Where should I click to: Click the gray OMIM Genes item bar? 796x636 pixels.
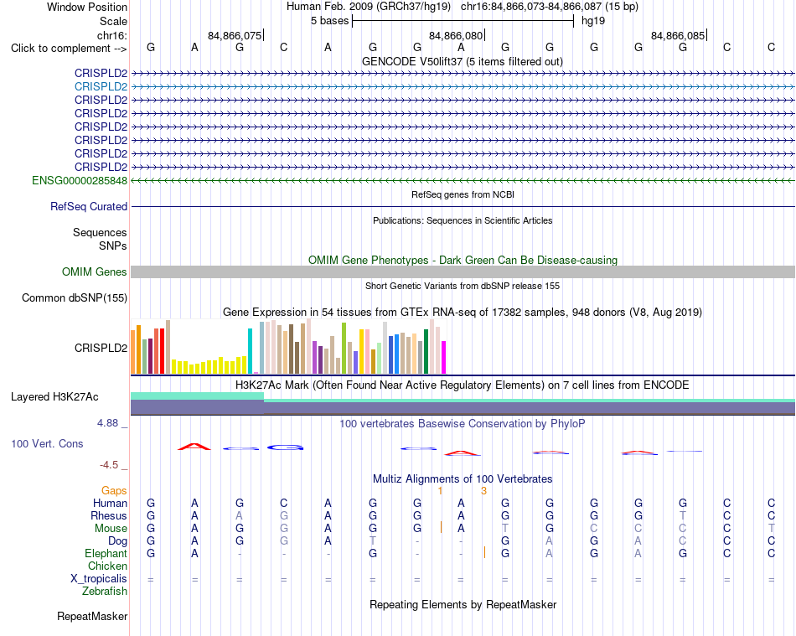coord(463,272)
